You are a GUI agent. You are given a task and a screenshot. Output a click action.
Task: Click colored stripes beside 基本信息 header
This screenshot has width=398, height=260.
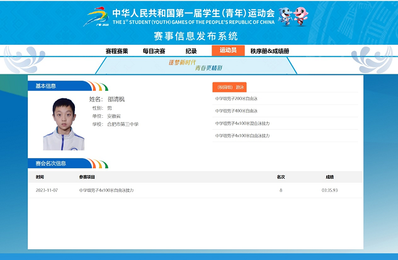point(99,86)
